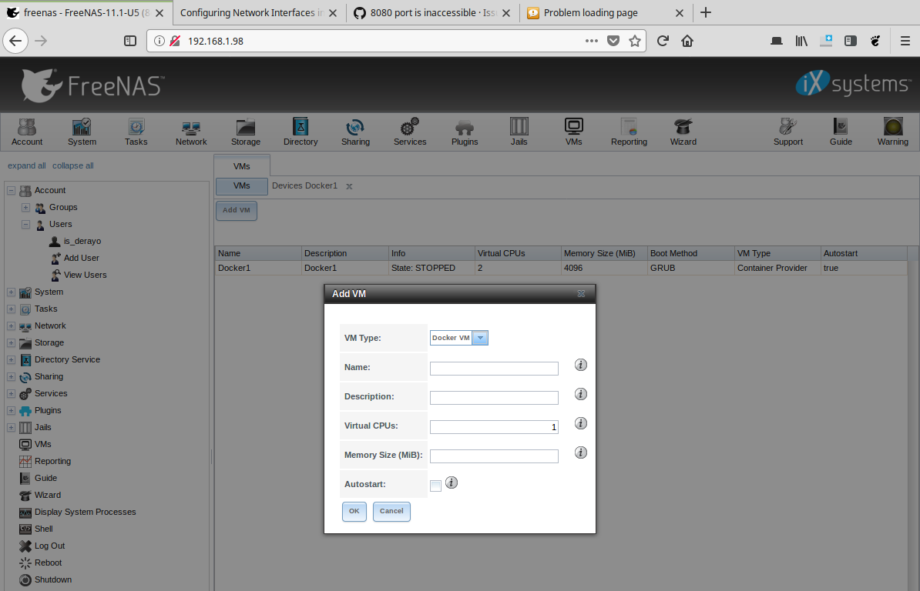Select the VMs sub-tab beside Devices Docker1
The width and height of the screenshot is (920, 591).
point(242,185)
